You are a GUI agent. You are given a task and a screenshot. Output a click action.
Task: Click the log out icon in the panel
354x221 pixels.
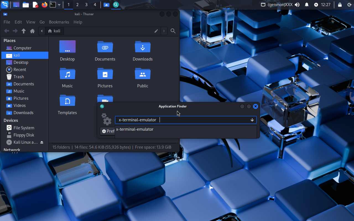[349, 5]
